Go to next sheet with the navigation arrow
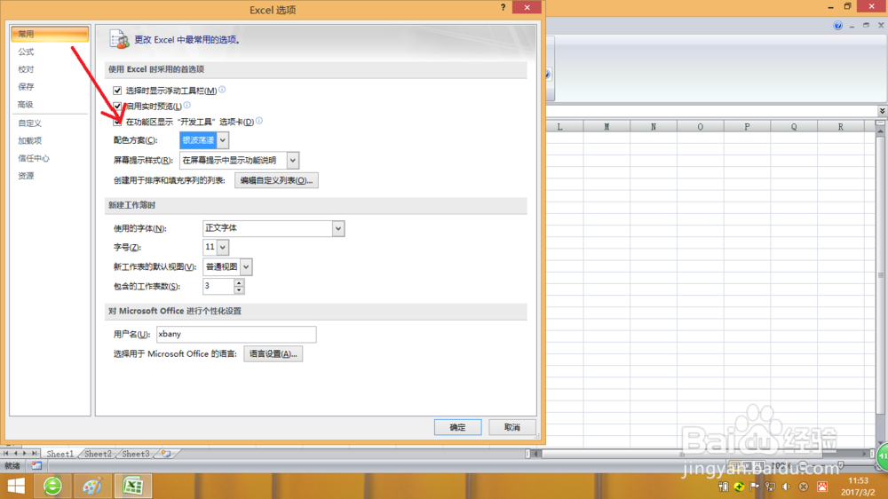Image resolution: width=888 pixels, height=499 pixels. (24, 454)
